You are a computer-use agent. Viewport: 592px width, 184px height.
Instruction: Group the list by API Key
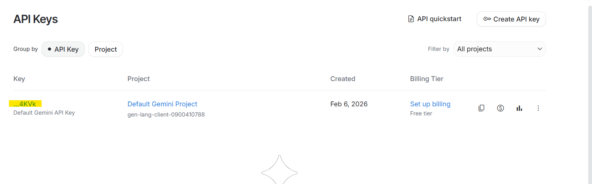(63, 49)
